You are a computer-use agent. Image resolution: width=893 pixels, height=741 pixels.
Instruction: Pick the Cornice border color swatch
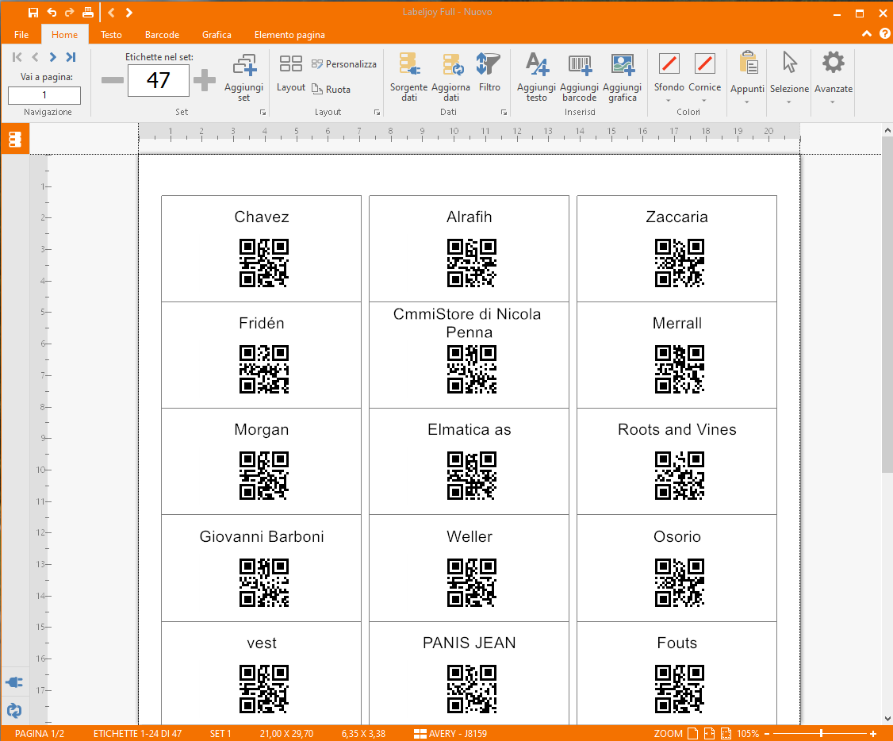[705, 63]
